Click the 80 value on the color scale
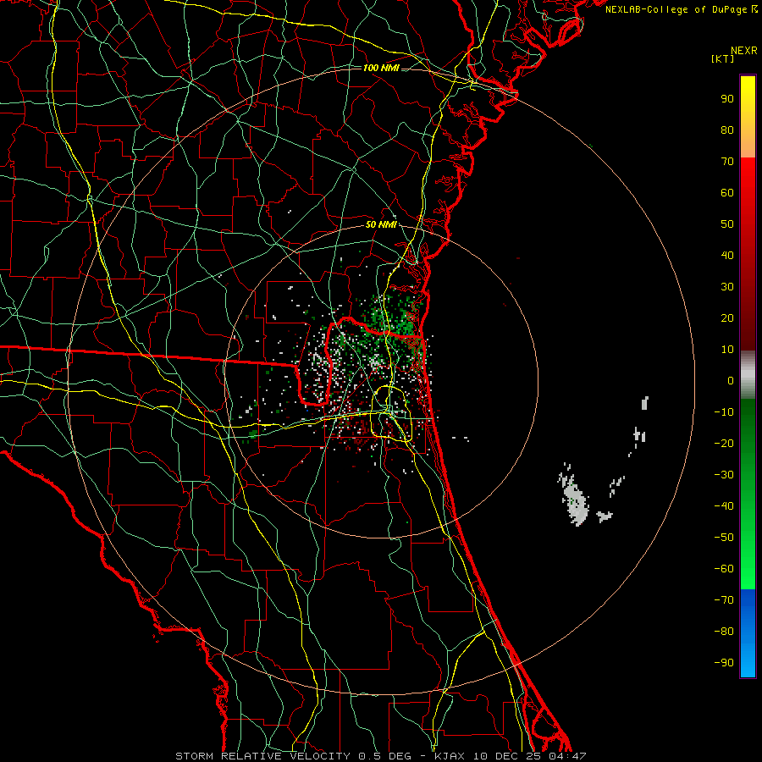Screen dimensions: 762x762 727,130
